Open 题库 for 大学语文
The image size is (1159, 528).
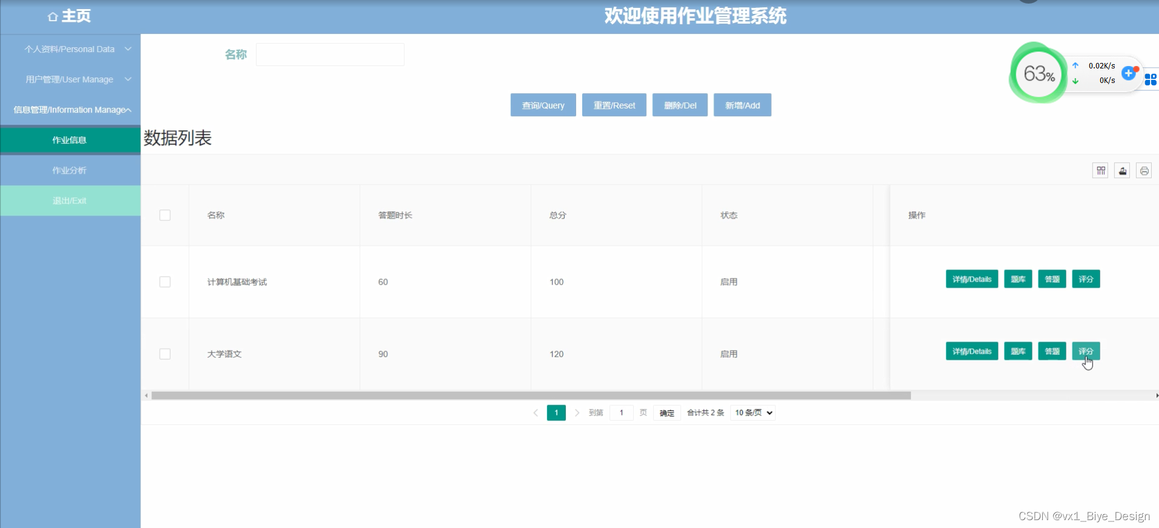(1018, 351)
